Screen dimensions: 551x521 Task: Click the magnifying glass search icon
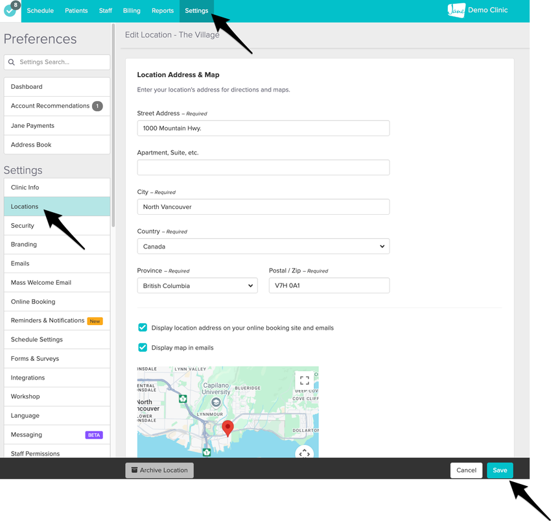pos(12,62)
